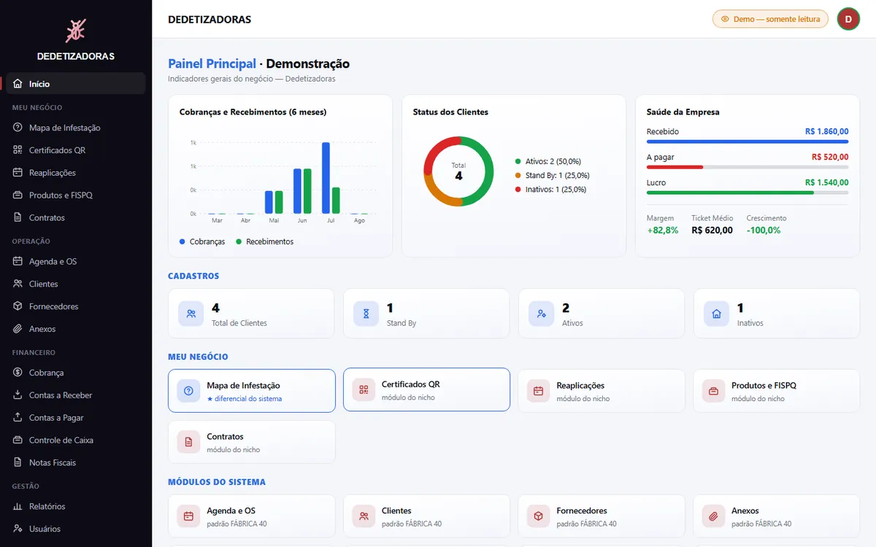The width and height of the screenshot is (876, 547).
Task: Open the Agenda e OS module card
Action: (x=252, y=516)
